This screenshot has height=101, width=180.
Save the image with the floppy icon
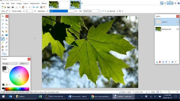pyautogui.click(x=8, y=7)
